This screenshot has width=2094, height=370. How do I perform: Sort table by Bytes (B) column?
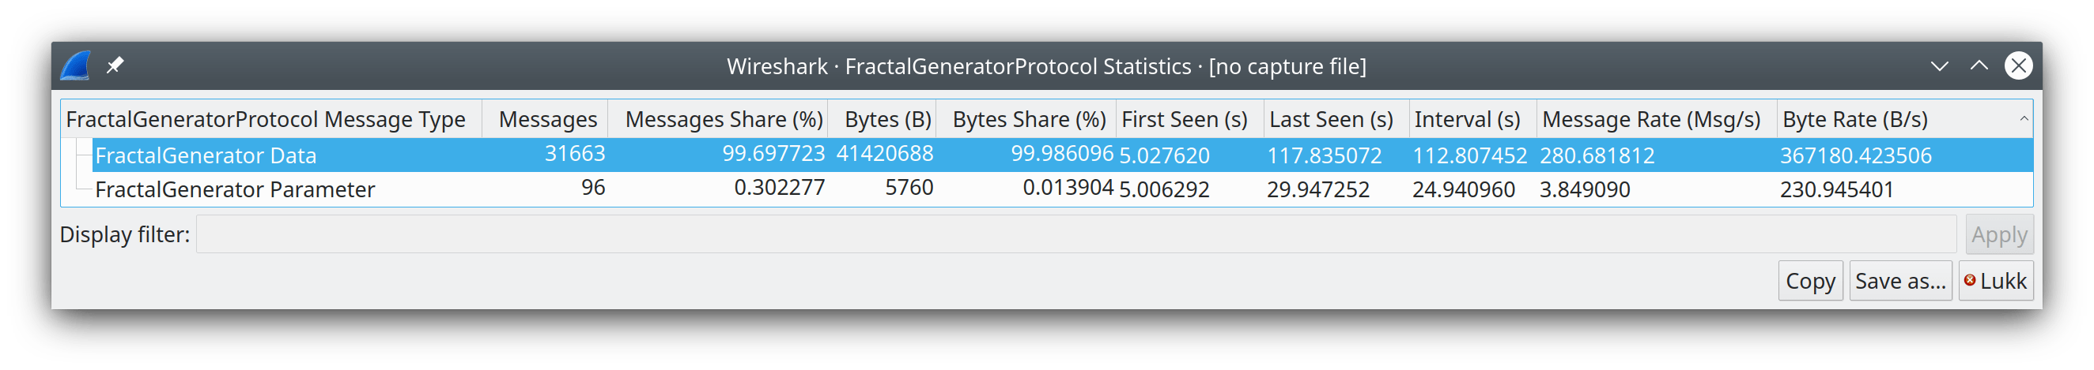click(886, 120)
